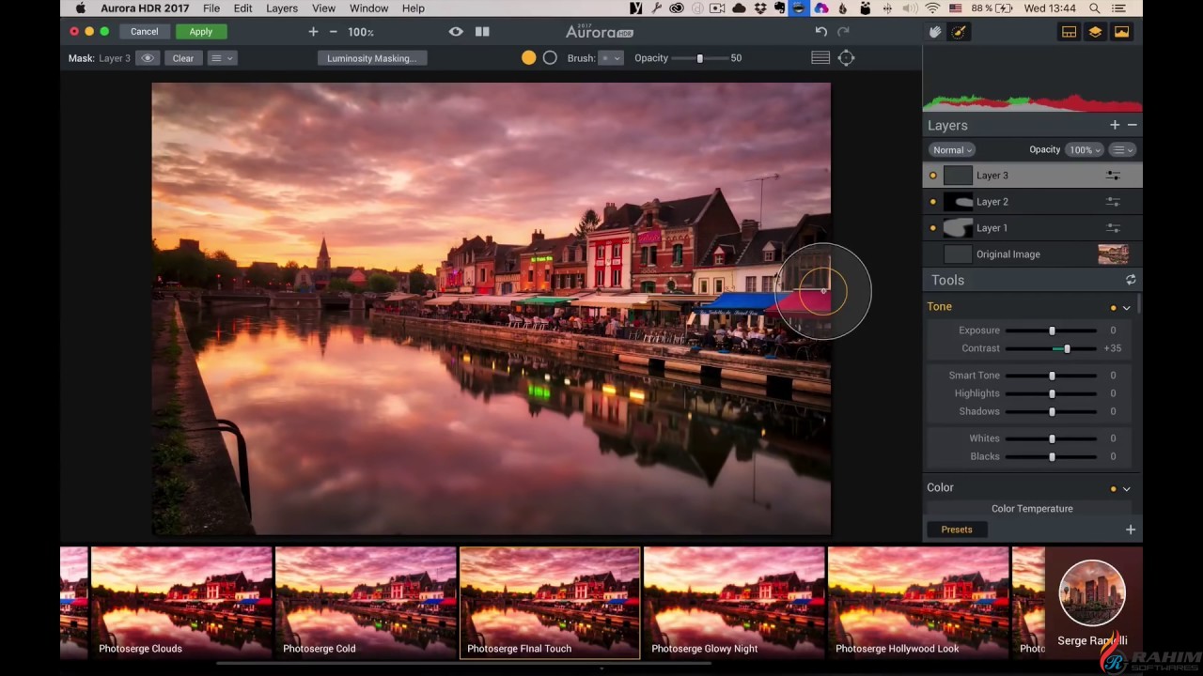Click the radial mask target icon
The height and width of the screenshot is (676, 1203).
pos(846,58)
